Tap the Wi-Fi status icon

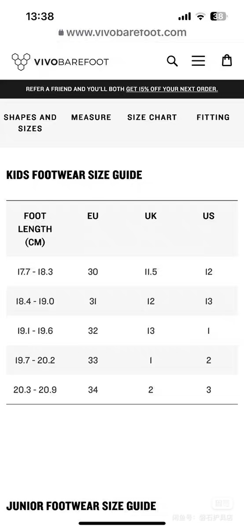(x=200, y=17)
